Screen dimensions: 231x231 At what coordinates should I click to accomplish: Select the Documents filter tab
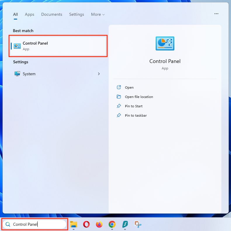pyautogui.click(x=52, y=14)
